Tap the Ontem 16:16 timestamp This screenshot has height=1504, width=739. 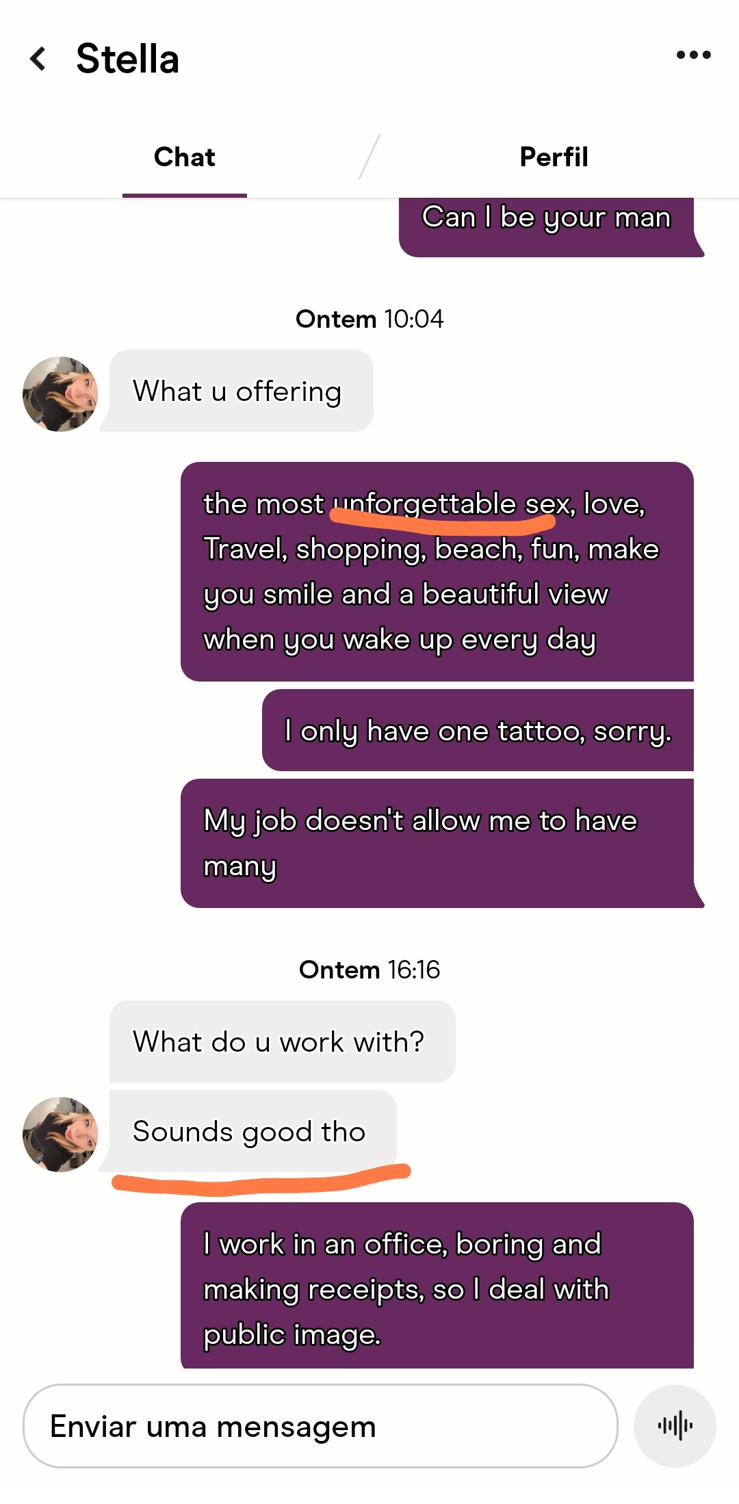[x=369, y=970]
